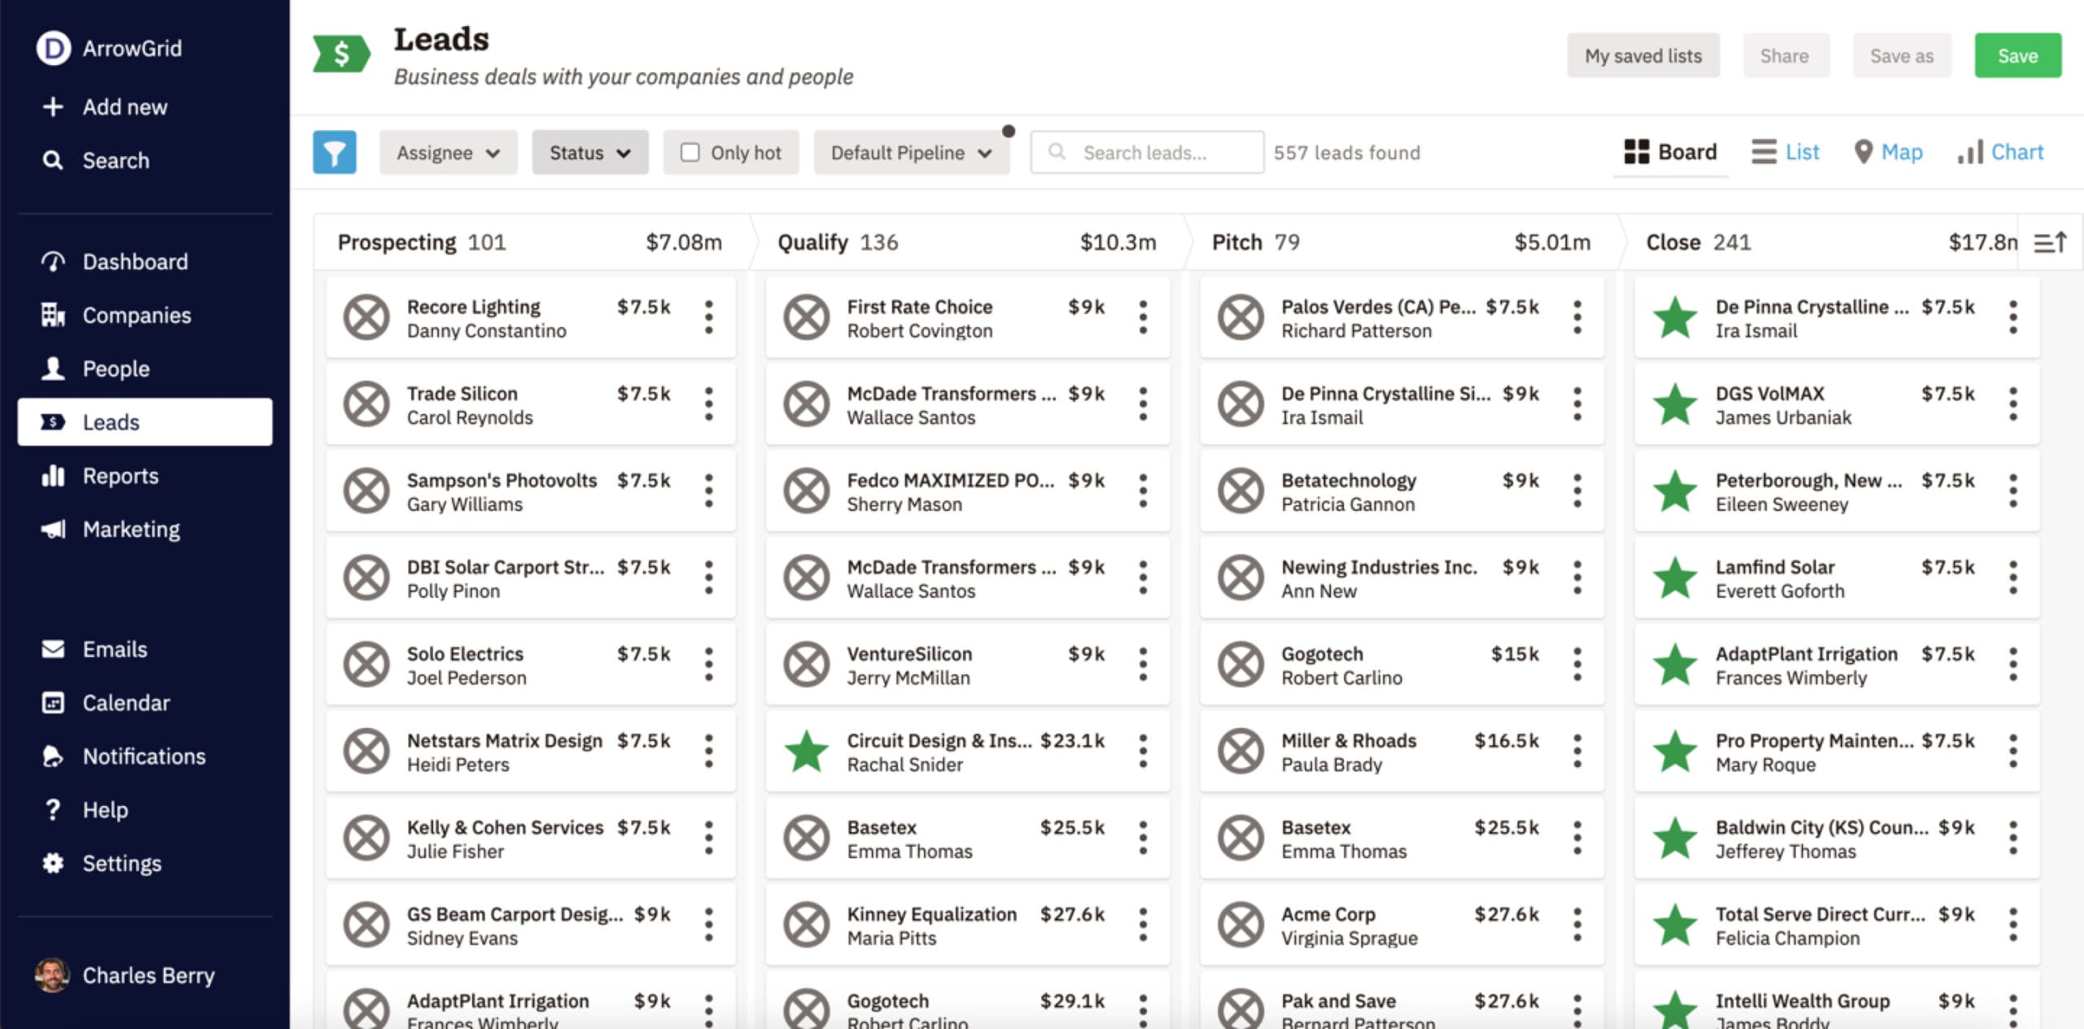Star the Recore Lighting lead

click(x=366, y=317)
